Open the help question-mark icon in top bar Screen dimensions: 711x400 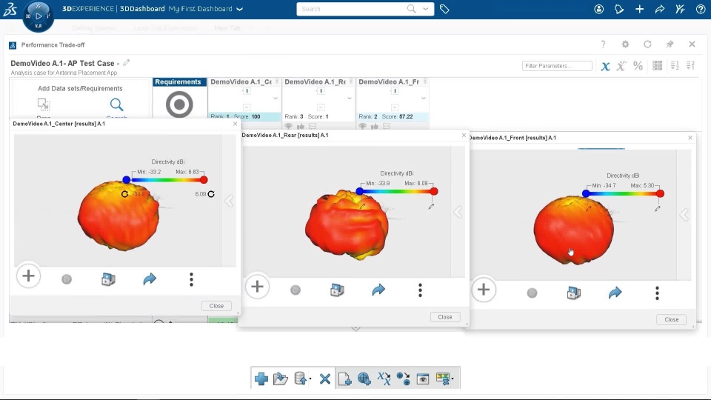click(x=701, y=9)
